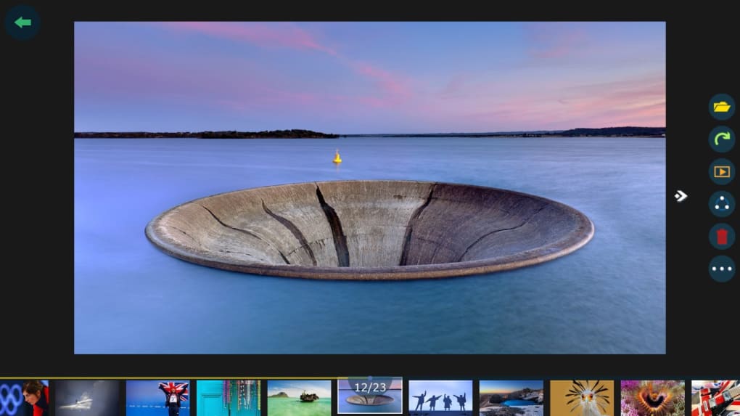Start the slideshow with play icon
The width and height of the screenshot is (740, 416).
[x=722, y=171]
